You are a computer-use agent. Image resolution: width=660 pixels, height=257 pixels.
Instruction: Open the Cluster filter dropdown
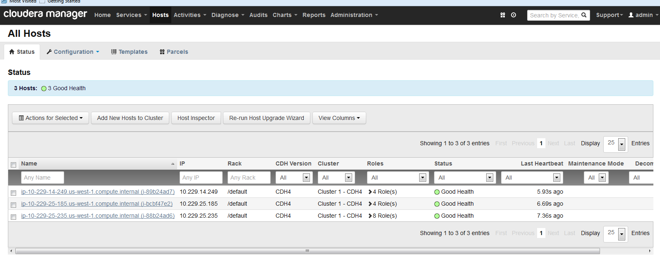[336, 178]
